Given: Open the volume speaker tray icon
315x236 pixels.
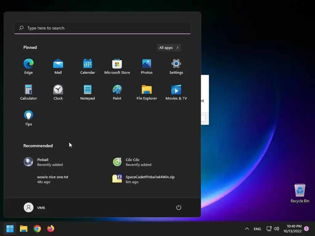Looking at the screenshot, I should (277, 229).
